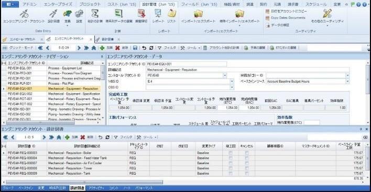Viewport: 371px width, 192px height.
Task: Switch to the プロジェクト ribbon tab
Action: [x=90, y=4]
